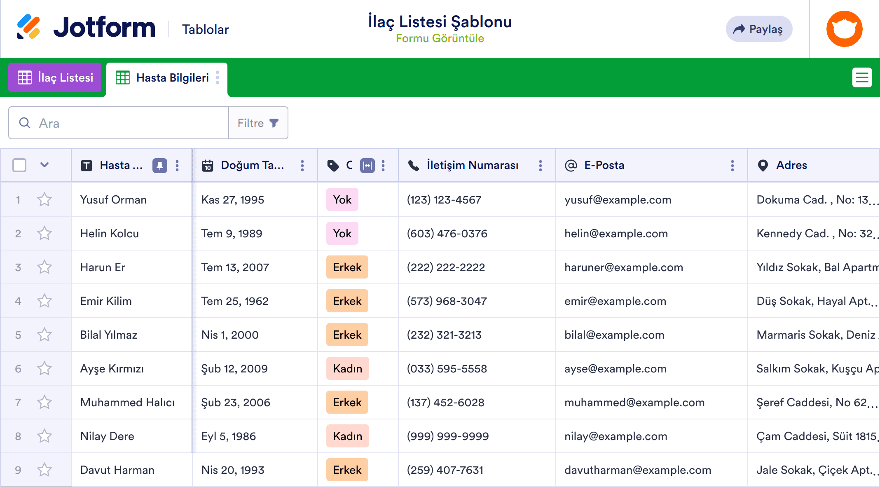This screenshot has width=880, height=487.
Task: Open E-Posta column options menu
Action: [733, 166]
